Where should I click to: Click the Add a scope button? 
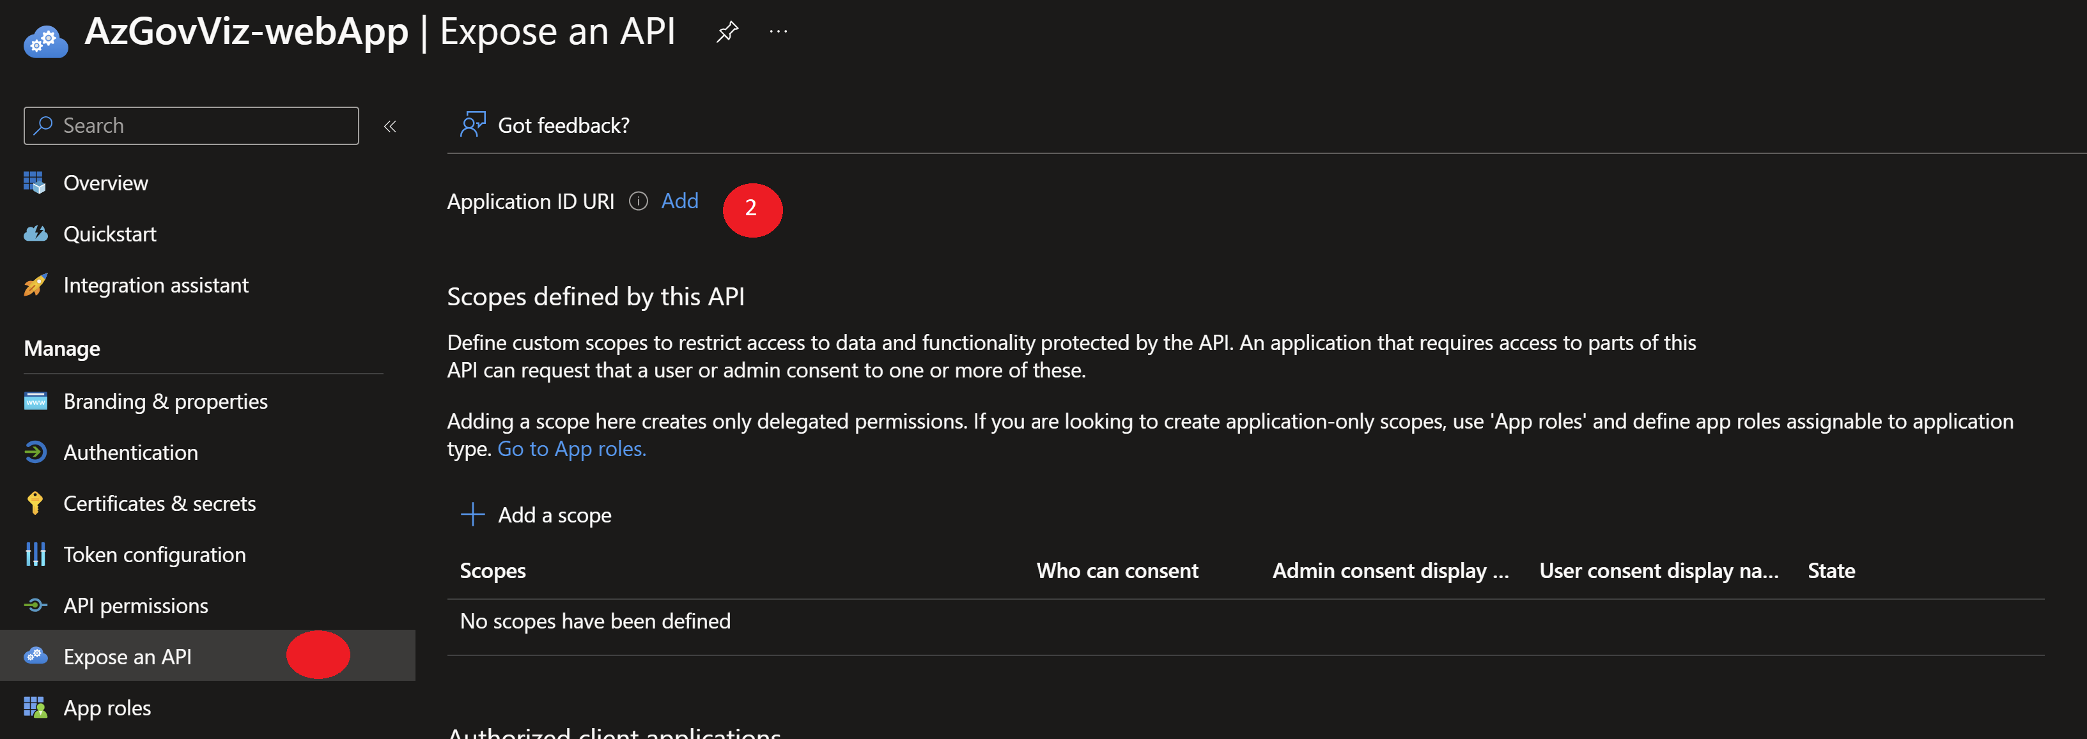coord(554,515)
